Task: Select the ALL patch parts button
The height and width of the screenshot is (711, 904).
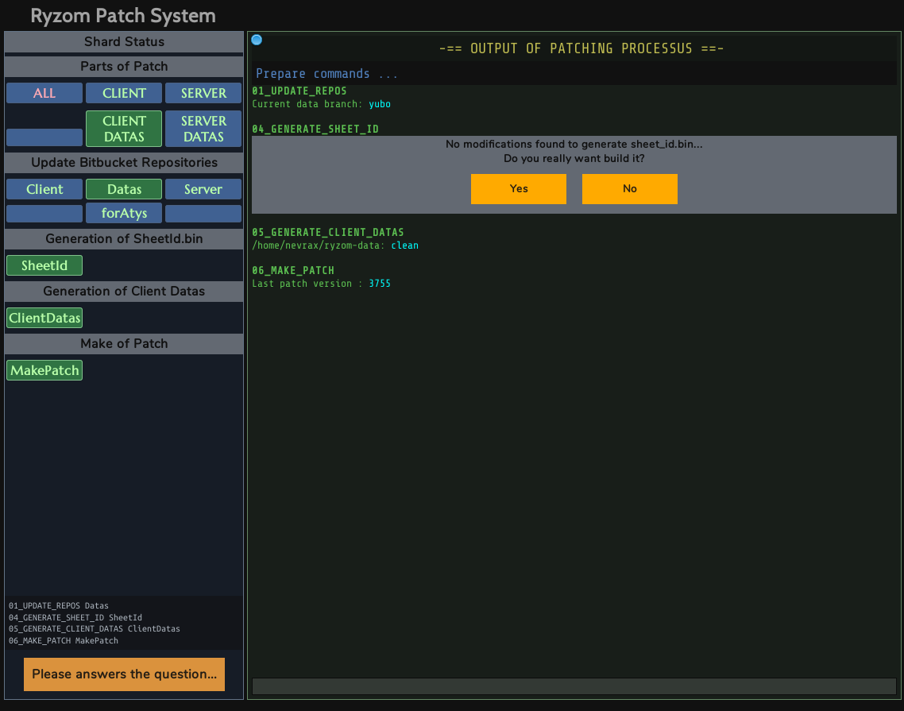Action: pos(44,93)
